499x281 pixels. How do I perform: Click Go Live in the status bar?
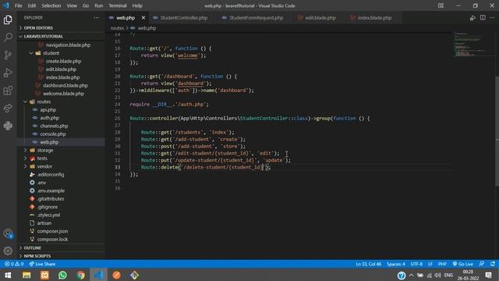pos(462,264)
